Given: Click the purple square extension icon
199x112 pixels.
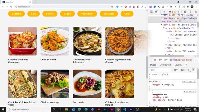Looking at the screenshot, I should [150, 7].
